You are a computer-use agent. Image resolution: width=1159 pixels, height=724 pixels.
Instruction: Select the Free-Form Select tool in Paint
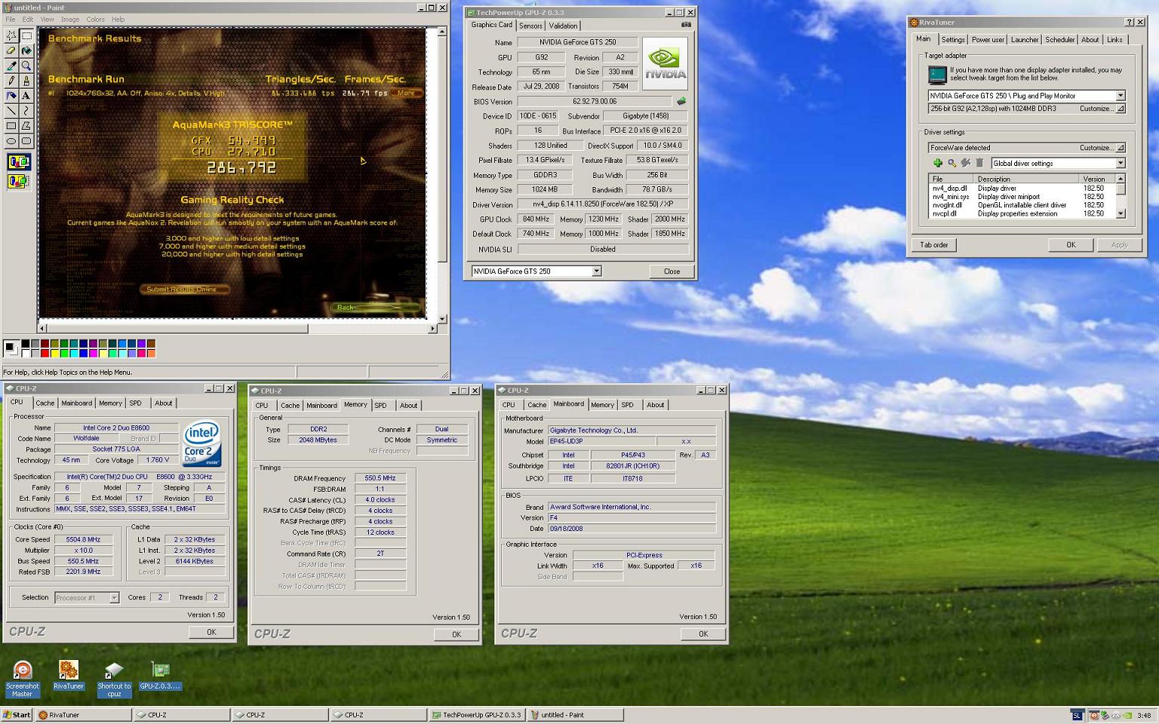[x=11, y=35]
